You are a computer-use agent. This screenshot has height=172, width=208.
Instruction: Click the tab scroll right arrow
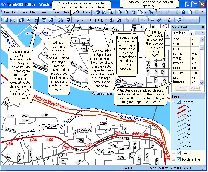tap(202, 33)
